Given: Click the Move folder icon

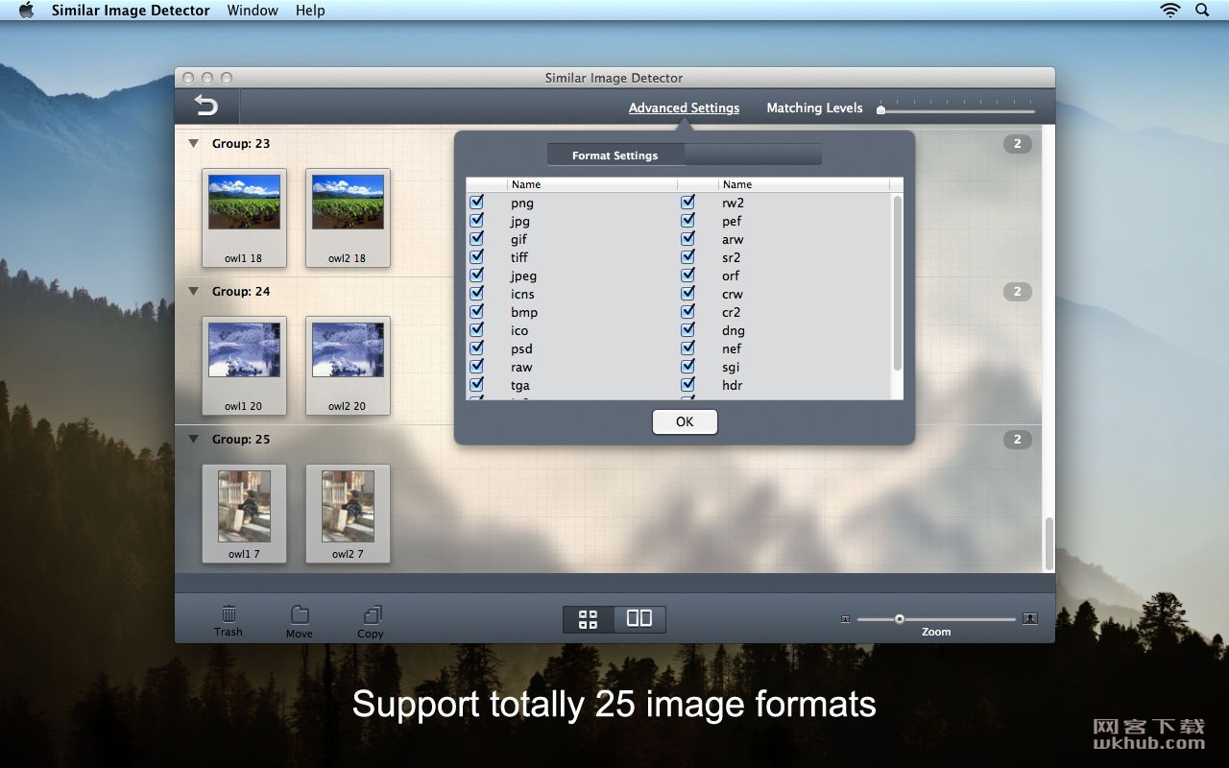Looking at the screenshot, I should point(300,614).
